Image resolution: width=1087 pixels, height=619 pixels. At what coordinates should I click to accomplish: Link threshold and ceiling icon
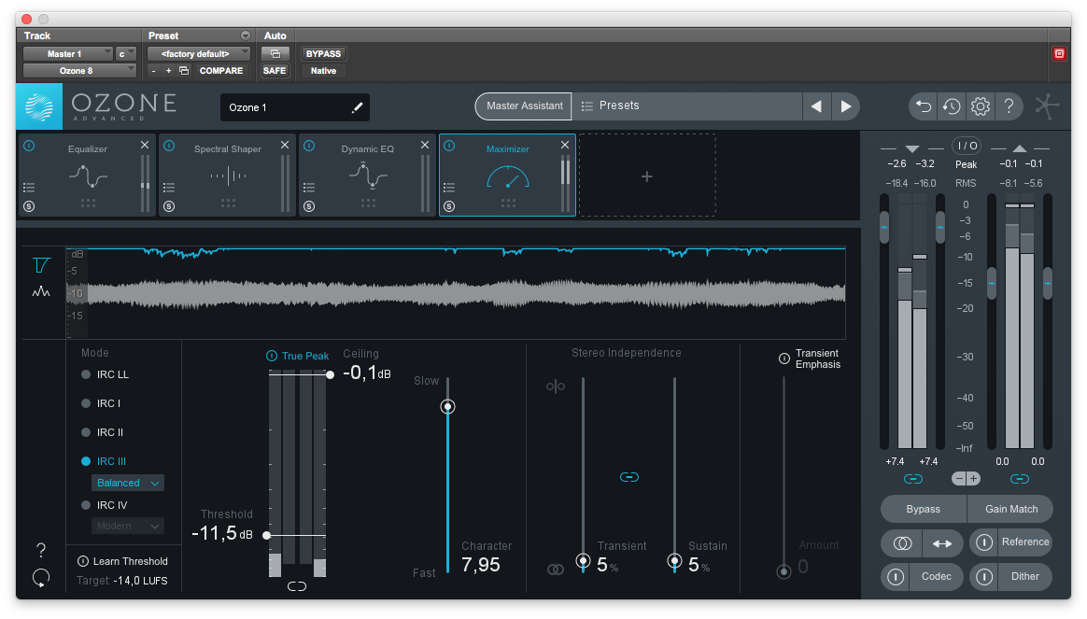click(x=297, y=586)
